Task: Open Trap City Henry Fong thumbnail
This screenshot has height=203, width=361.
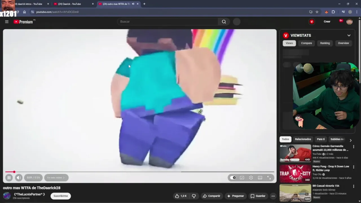Action: click(295, 173)
